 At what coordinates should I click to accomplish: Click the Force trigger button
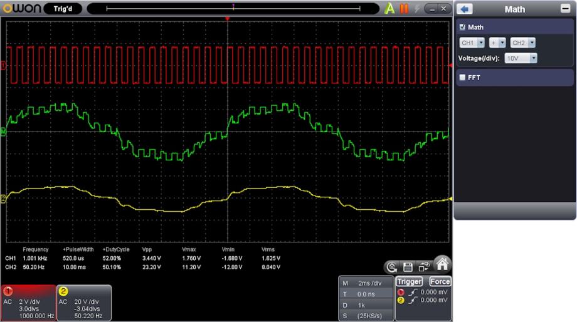pyautogui.click(x=440, y=282)
